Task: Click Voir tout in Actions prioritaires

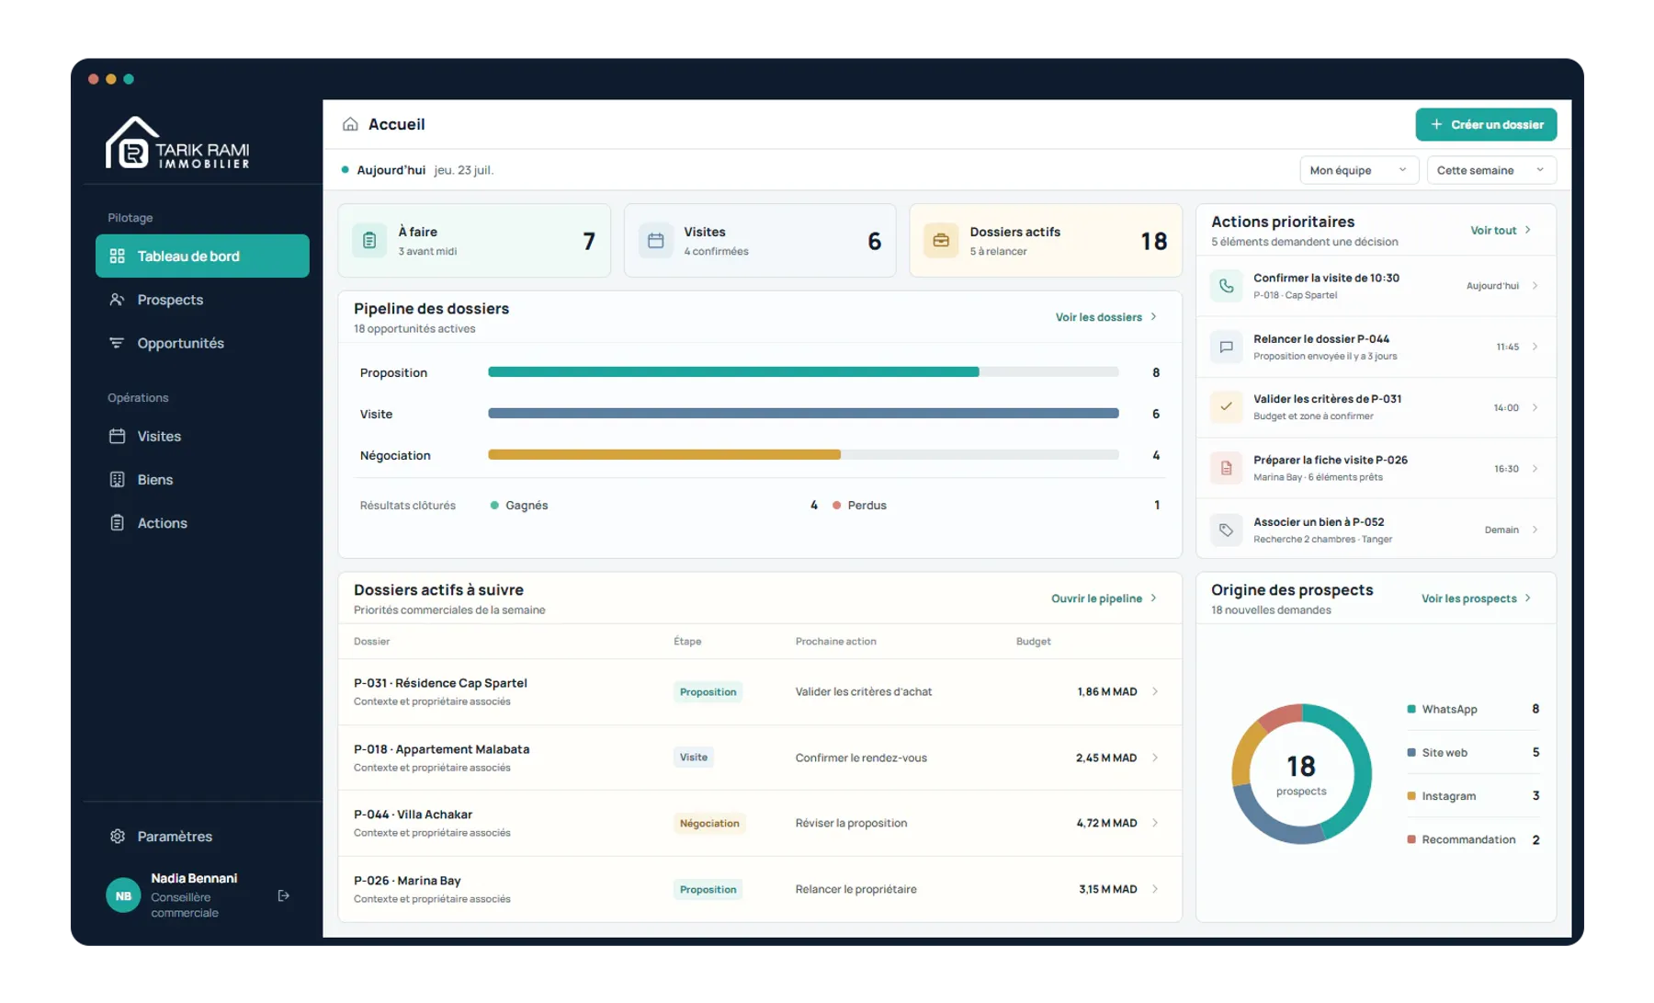Action: pyautogui.click(x=1501, y=230)
